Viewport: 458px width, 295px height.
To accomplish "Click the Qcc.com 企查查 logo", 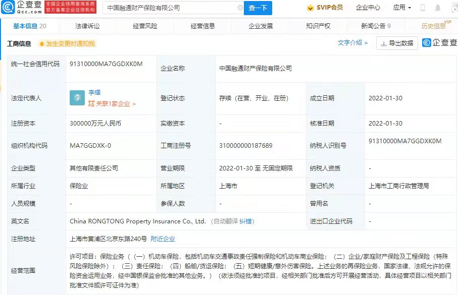I will tap(22, 7).
